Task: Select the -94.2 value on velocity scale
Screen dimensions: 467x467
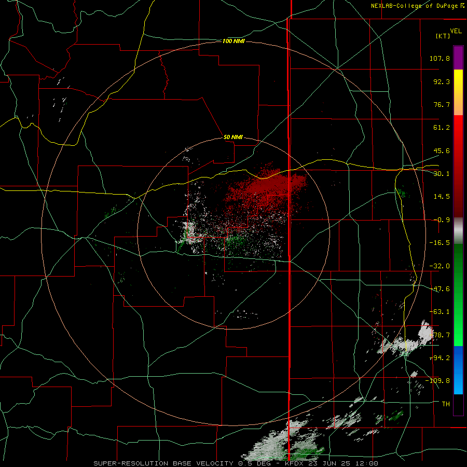Action: click(x=439, y=358)
